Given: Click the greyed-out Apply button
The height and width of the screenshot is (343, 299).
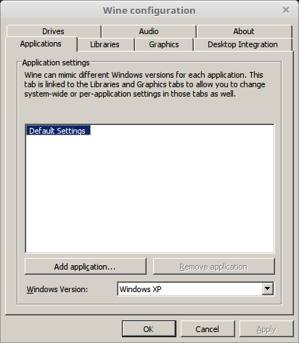Looking at the screenshot, I should [266, 329].
